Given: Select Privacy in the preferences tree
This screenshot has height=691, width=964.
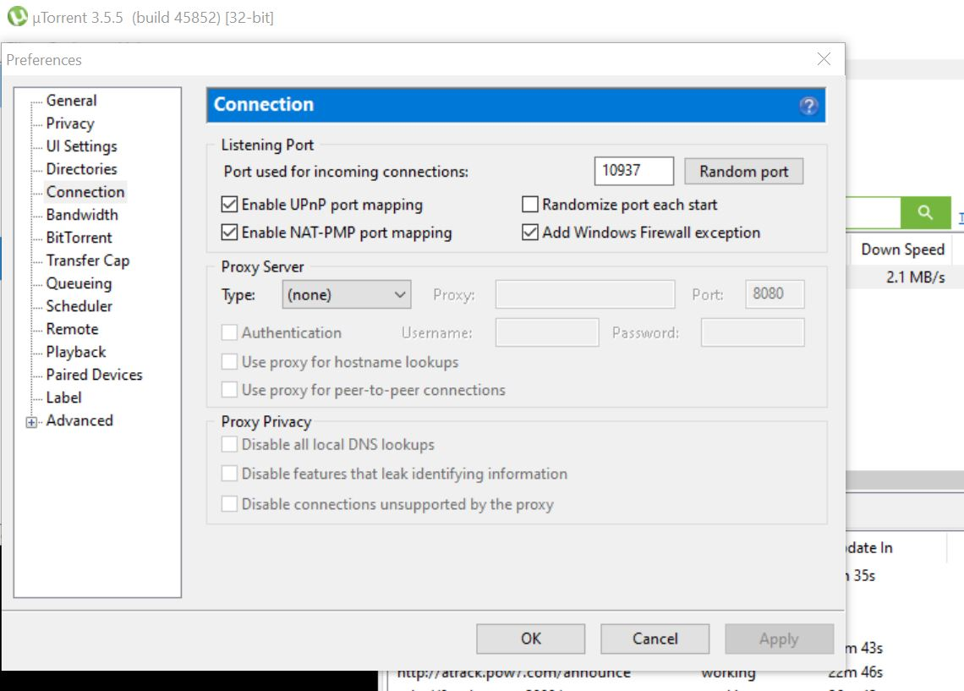Looking at the screenshot, I should point(70,123).
